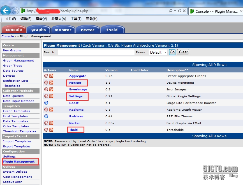
Task: Switch to the graphs tab
Action: click(39, 29)
